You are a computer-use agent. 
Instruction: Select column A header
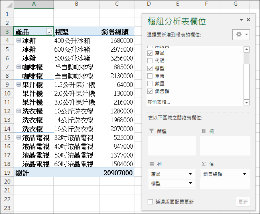[x=34, y=4]
